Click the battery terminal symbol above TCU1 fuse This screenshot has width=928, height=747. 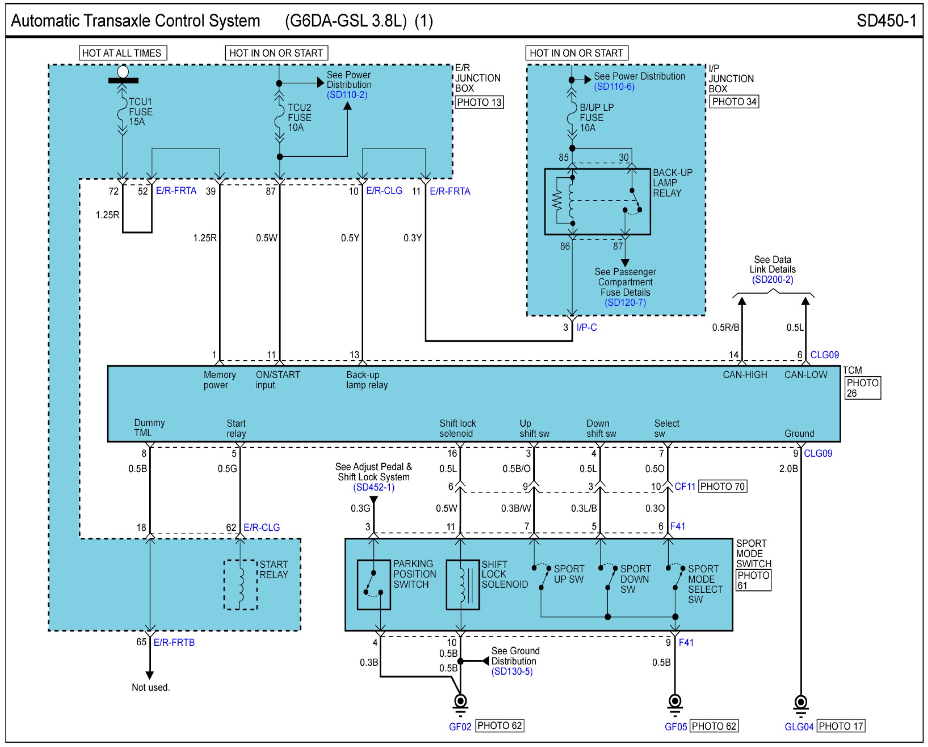tap(123, 74)
